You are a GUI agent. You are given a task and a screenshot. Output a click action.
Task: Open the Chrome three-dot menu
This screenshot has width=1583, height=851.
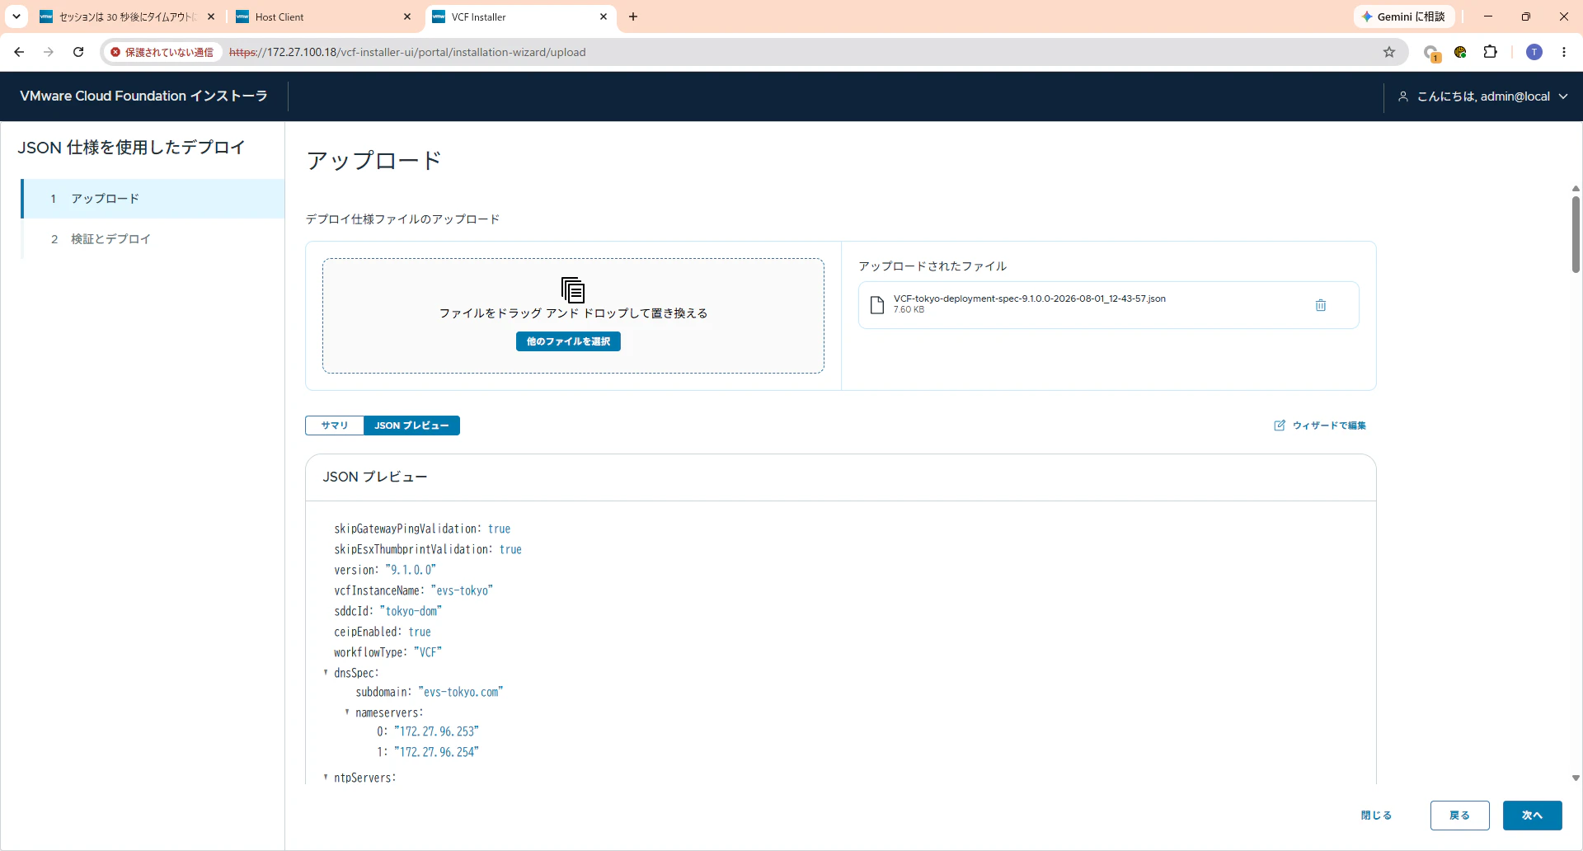point(1564,52)
